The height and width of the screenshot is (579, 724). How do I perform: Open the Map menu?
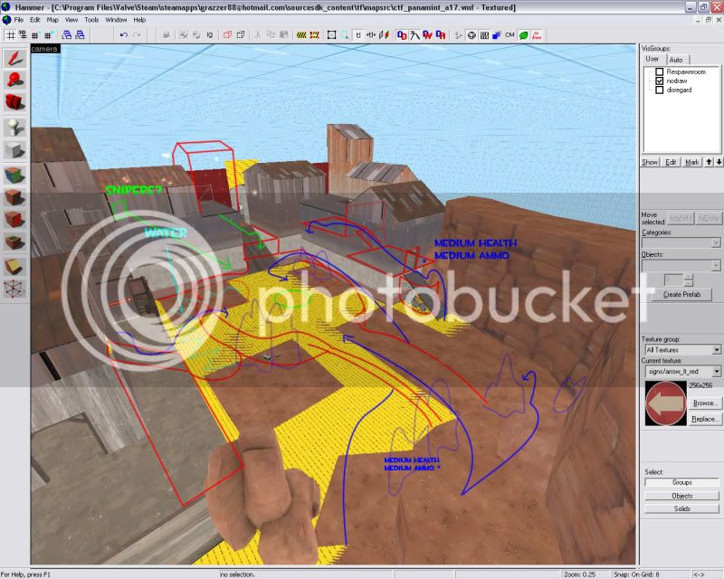(52, 20)
